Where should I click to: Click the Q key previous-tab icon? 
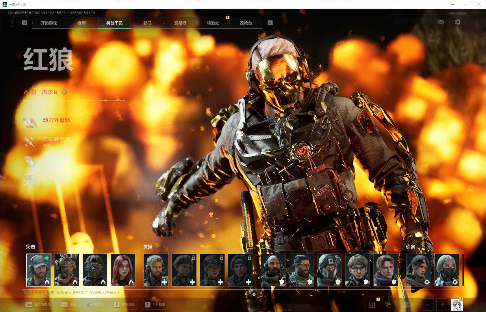[25, 23]
